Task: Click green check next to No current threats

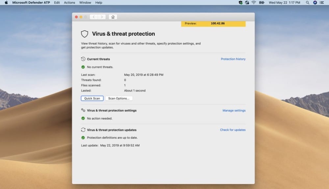Action: click(x=83, y=67)
